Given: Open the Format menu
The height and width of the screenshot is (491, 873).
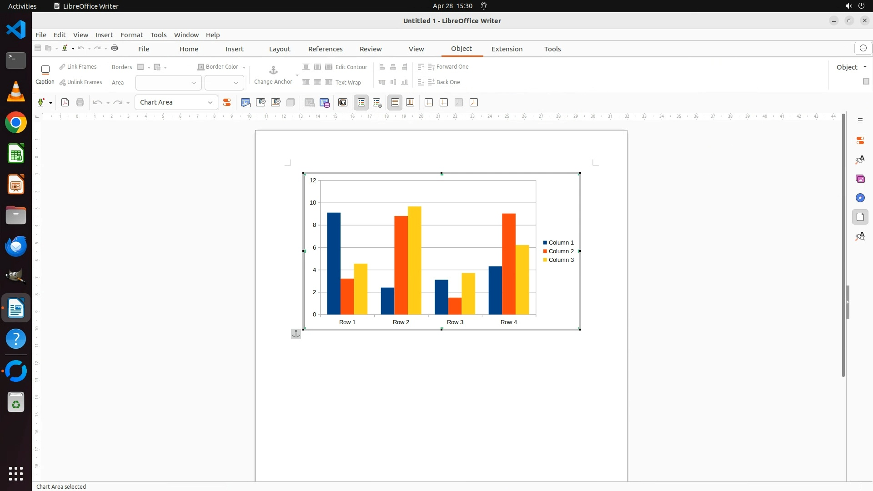Looking at the screenshot, I should pos(131,35).
